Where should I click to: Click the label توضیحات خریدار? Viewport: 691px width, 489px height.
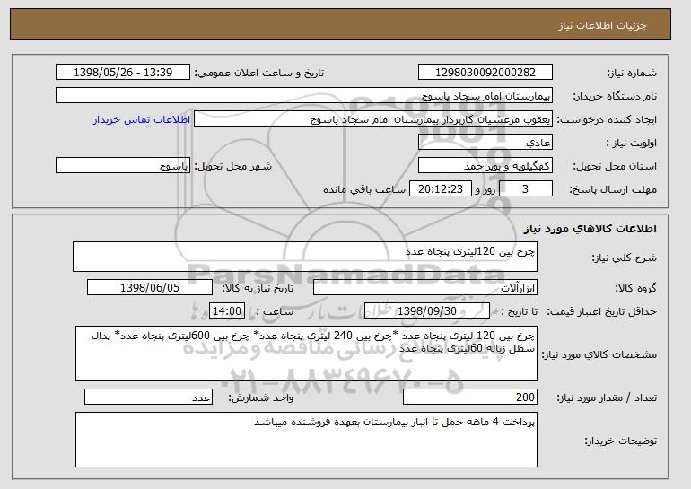tap(620, 441)
